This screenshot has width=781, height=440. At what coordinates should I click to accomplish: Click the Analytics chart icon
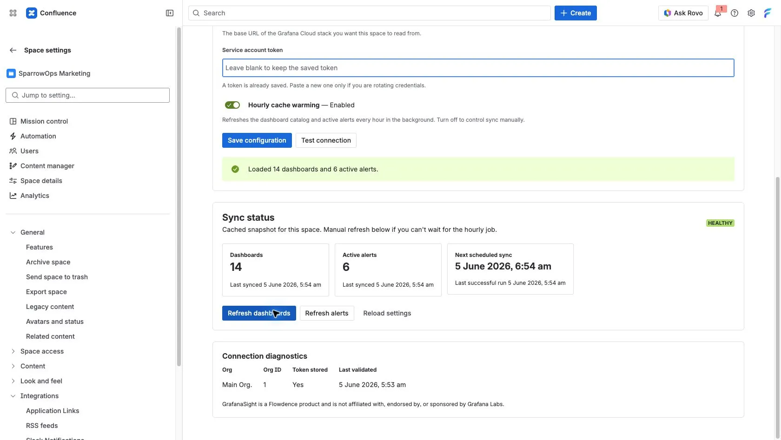point(13,196)
